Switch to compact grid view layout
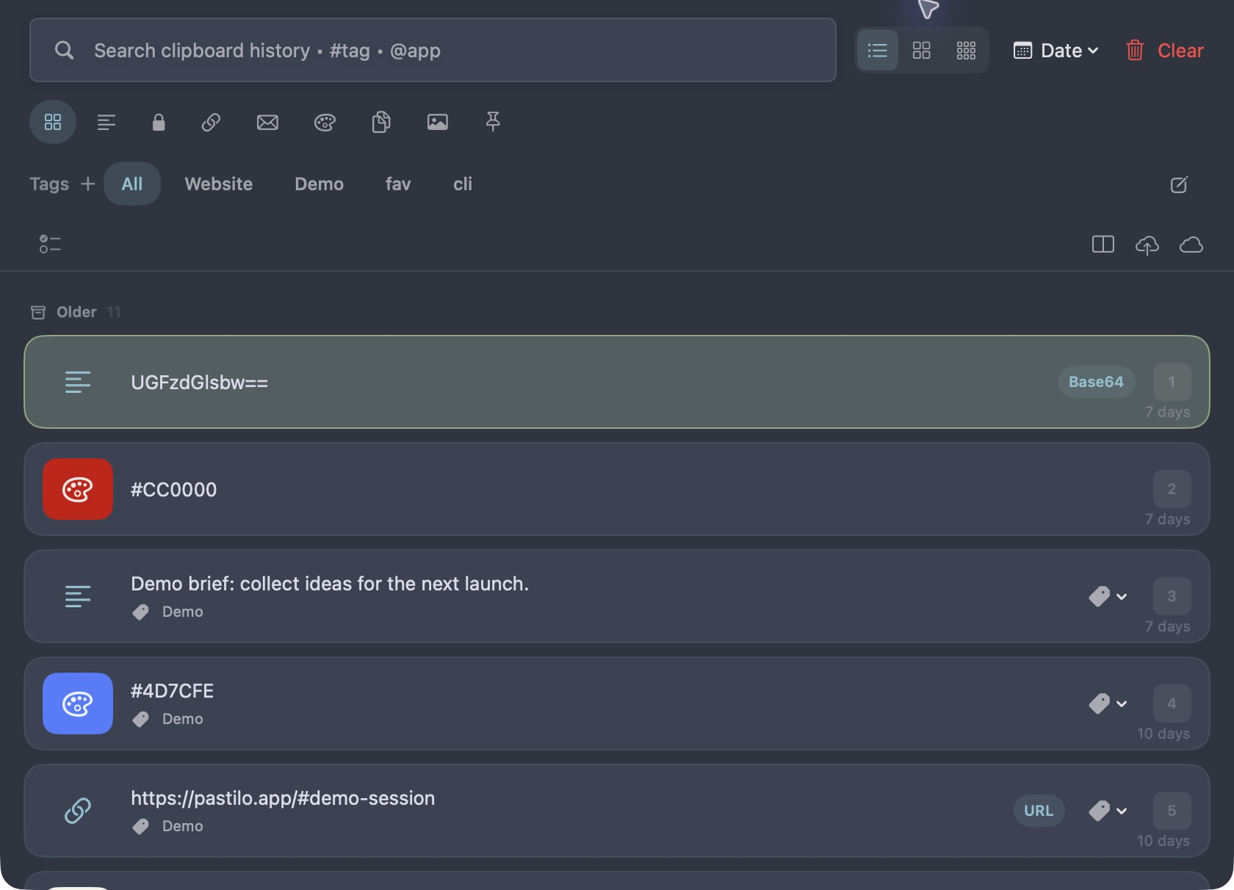Screen dimensions: 1234x890 click(x=966, y=51)
